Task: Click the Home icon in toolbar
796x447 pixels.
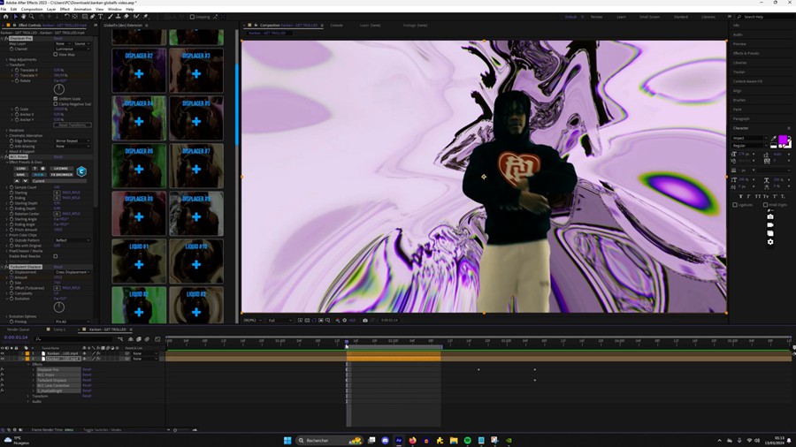Action: click(x=7, y=17)
